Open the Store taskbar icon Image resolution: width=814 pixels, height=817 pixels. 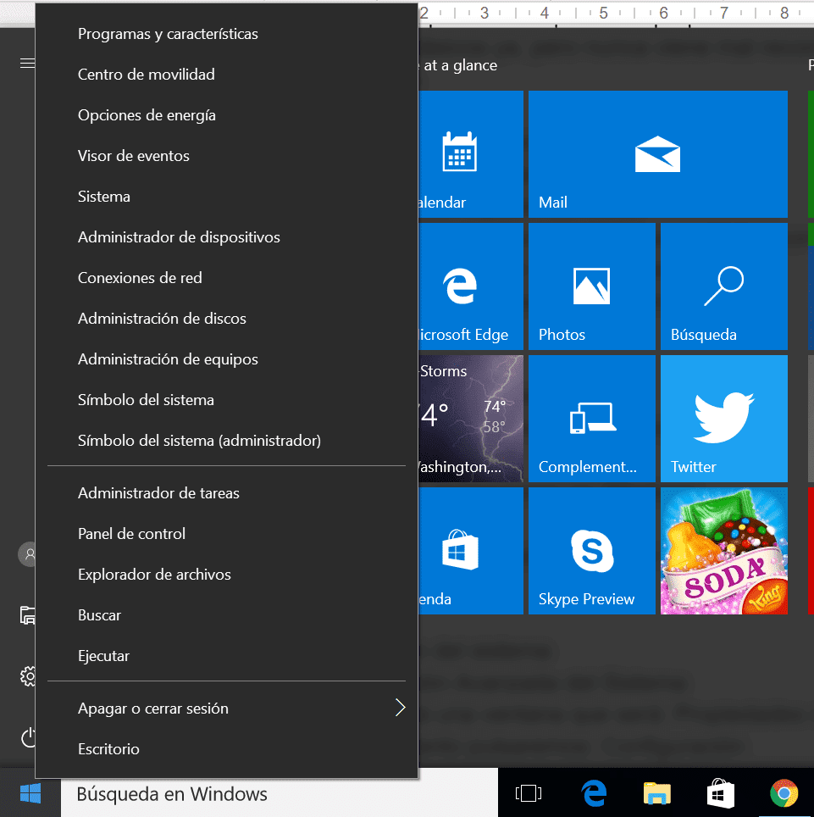pos(720,793)
